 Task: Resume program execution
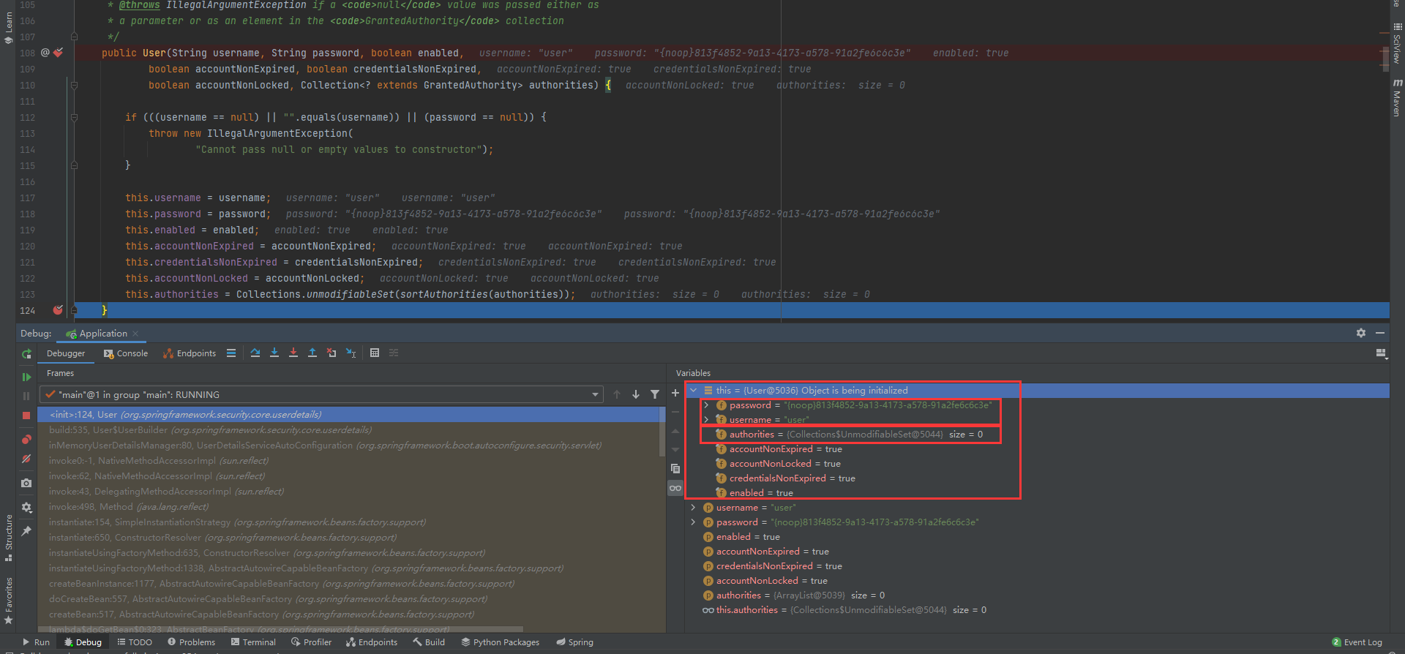coord(26,377)
